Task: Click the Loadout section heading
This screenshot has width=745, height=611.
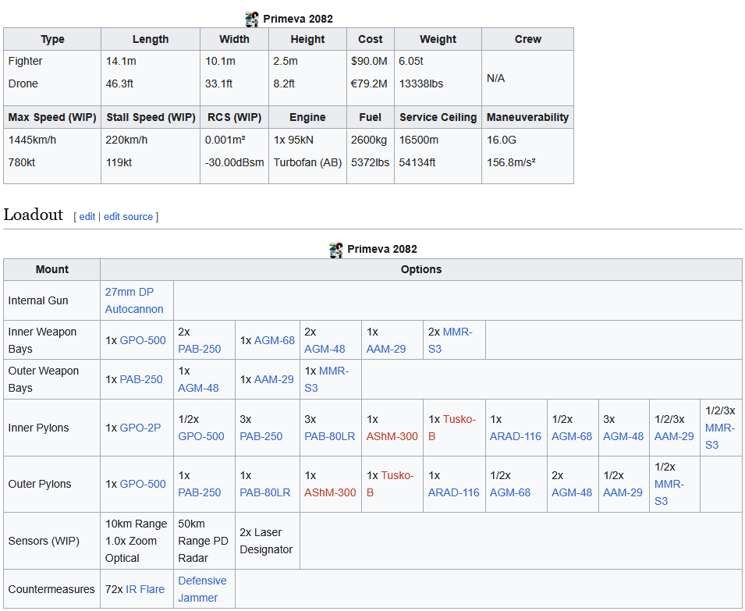Action: [34, 215]
